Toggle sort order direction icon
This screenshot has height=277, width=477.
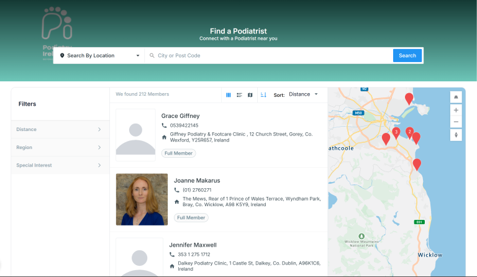pyautogui.click(x=263, y=95)
